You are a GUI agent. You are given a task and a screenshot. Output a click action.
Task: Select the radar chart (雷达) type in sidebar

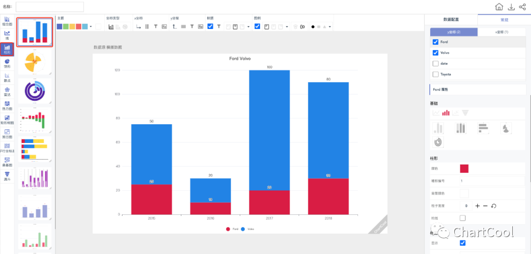point(7,91)
